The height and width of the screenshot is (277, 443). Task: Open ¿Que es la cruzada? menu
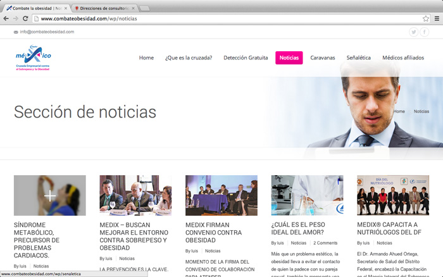click(x=189, y=58)
